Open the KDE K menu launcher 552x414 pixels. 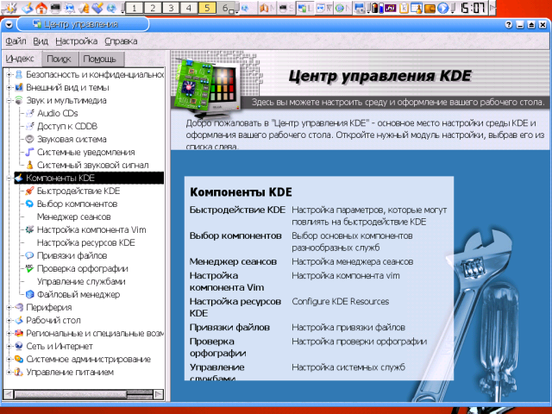point(9,8)
